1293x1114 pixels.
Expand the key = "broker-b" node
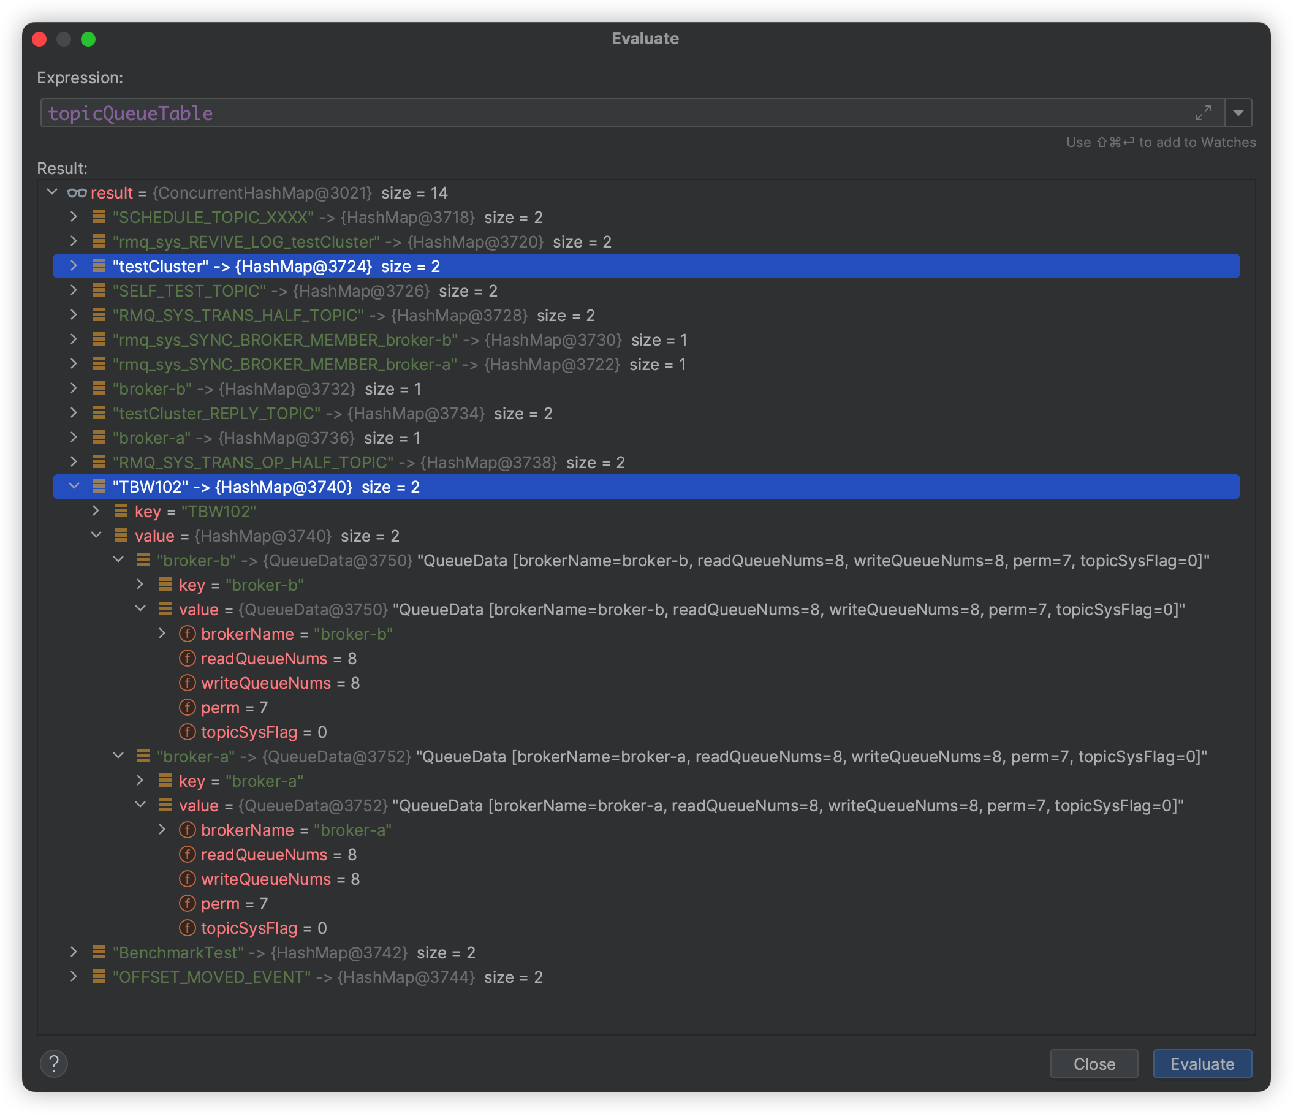(140, 584)
